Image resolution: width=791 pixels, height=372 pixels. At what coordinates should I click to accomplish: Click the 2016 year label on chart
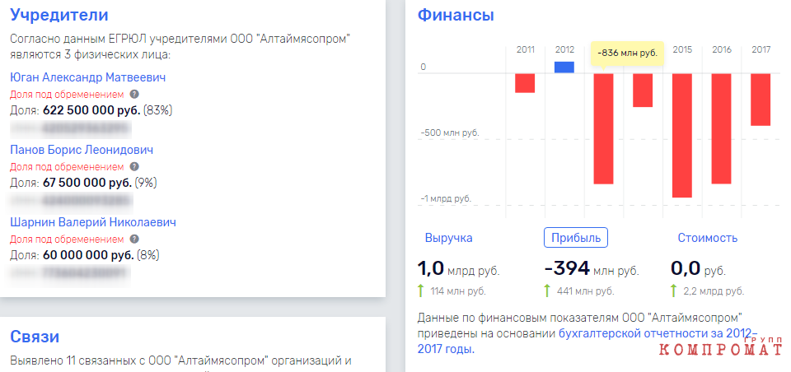(722, 50)
